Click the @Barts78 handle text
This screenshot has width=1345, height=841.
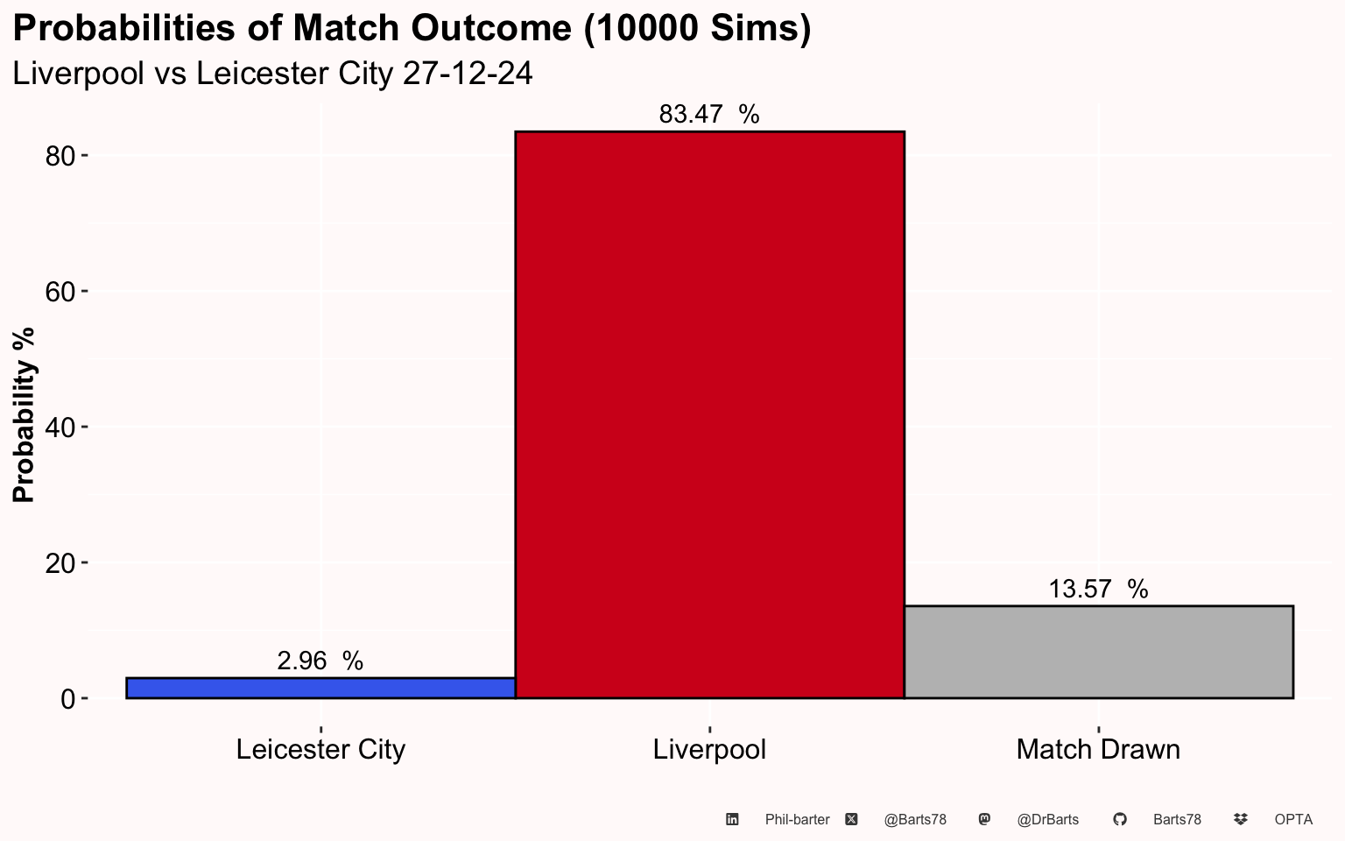coord(915,820)
